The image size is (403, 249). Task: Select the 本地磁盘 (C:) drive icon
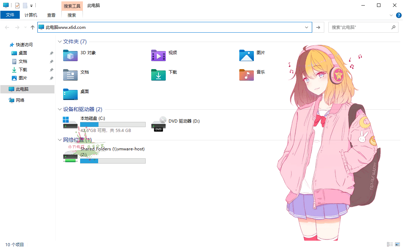pyautogui.click(x=70, y=123)
